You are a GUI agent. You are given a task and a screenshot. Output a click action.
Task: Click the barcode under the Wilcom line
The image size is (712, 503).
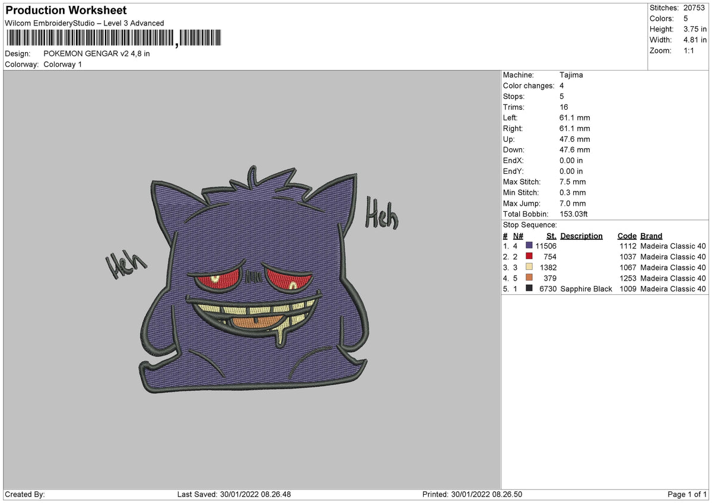point(115,39)
